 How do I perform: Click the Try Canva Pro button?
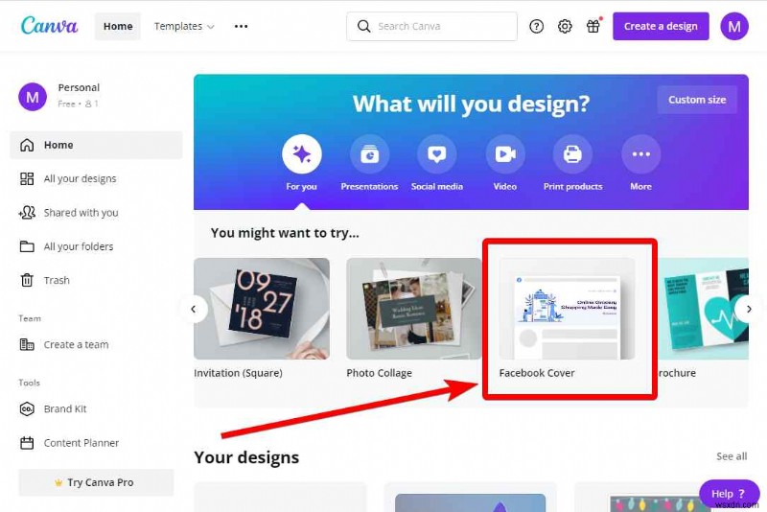[96, 482]
